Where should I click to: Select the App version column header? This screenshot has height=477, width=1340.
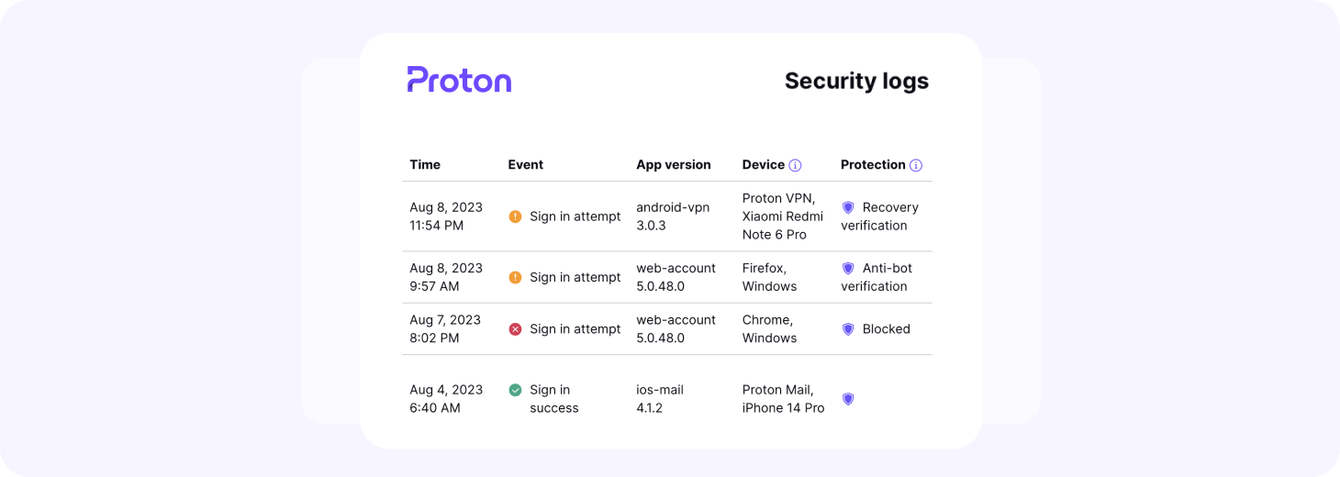tap(673, 165)
